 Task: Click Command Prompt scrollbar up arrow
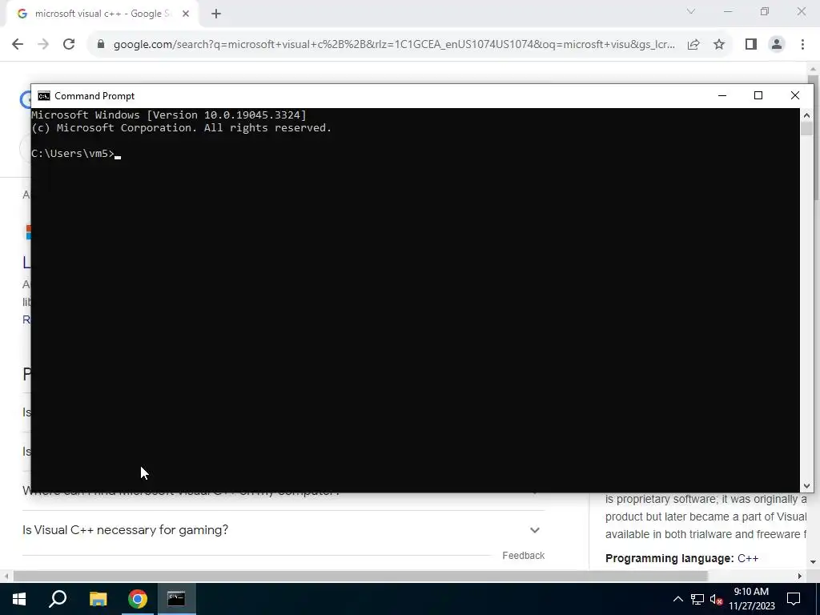tap(806, 115)
